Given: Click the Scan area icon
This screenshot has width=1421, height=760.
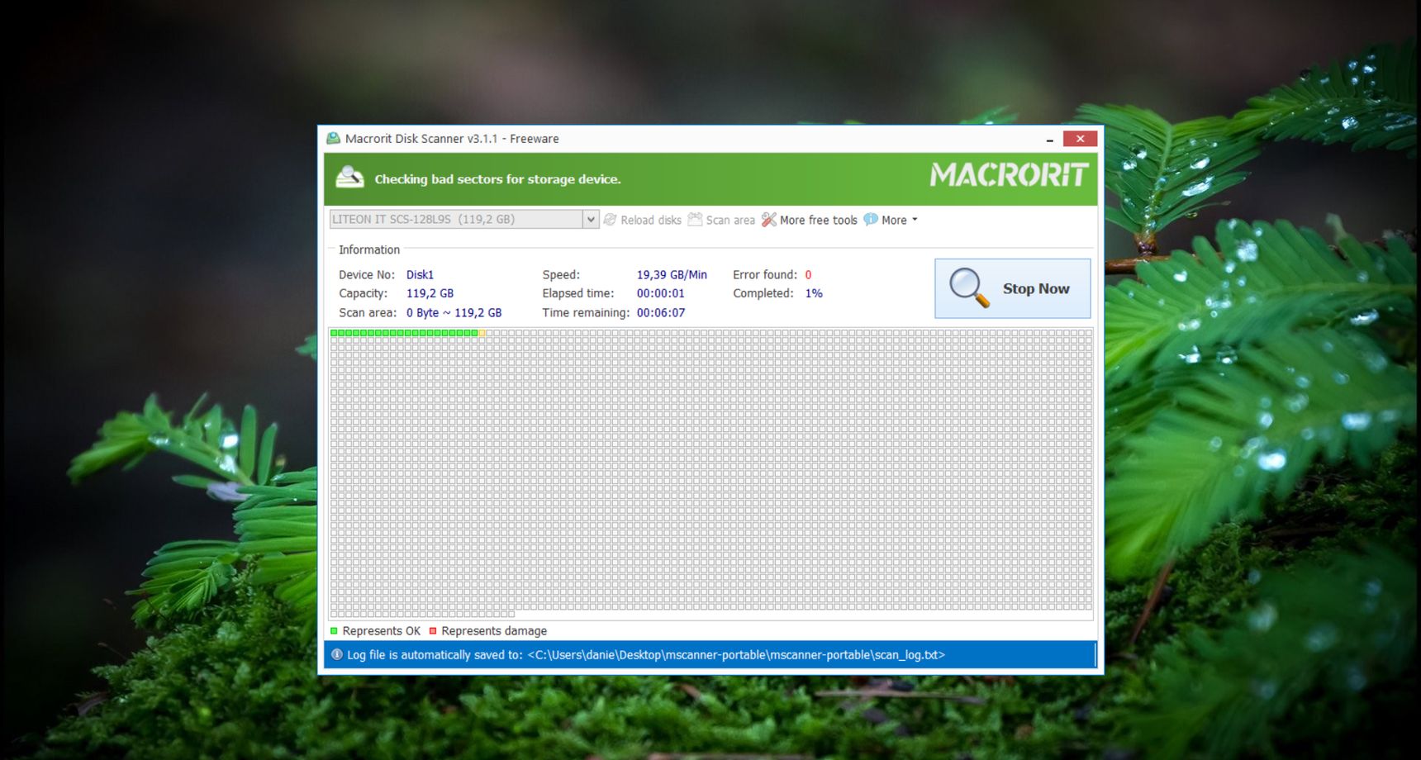Looking at the screenshot, I should point(695,219).
